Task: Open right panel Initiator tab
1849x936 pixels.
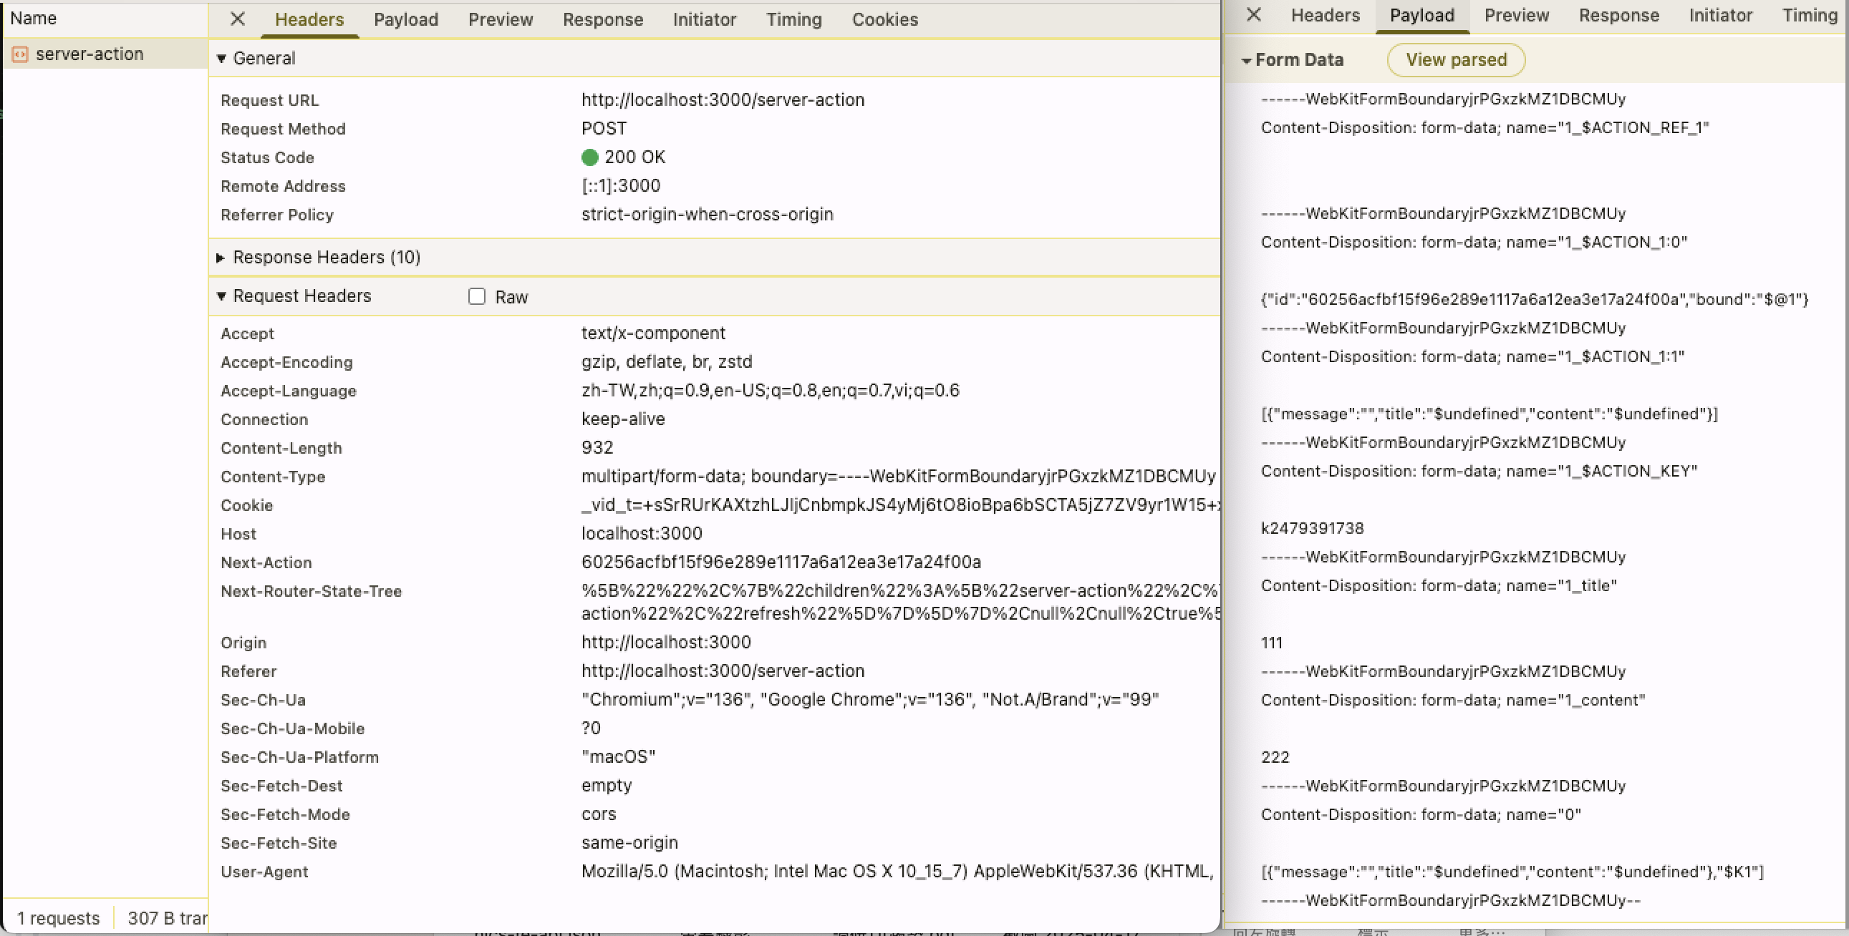Action: (x=1720, y=15)
